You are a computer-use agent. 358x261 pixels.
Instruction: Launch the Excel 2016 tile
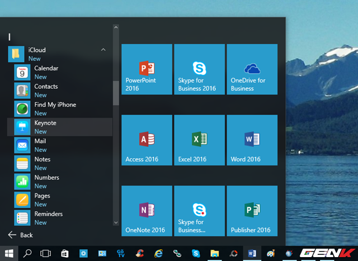click(199, 140)
